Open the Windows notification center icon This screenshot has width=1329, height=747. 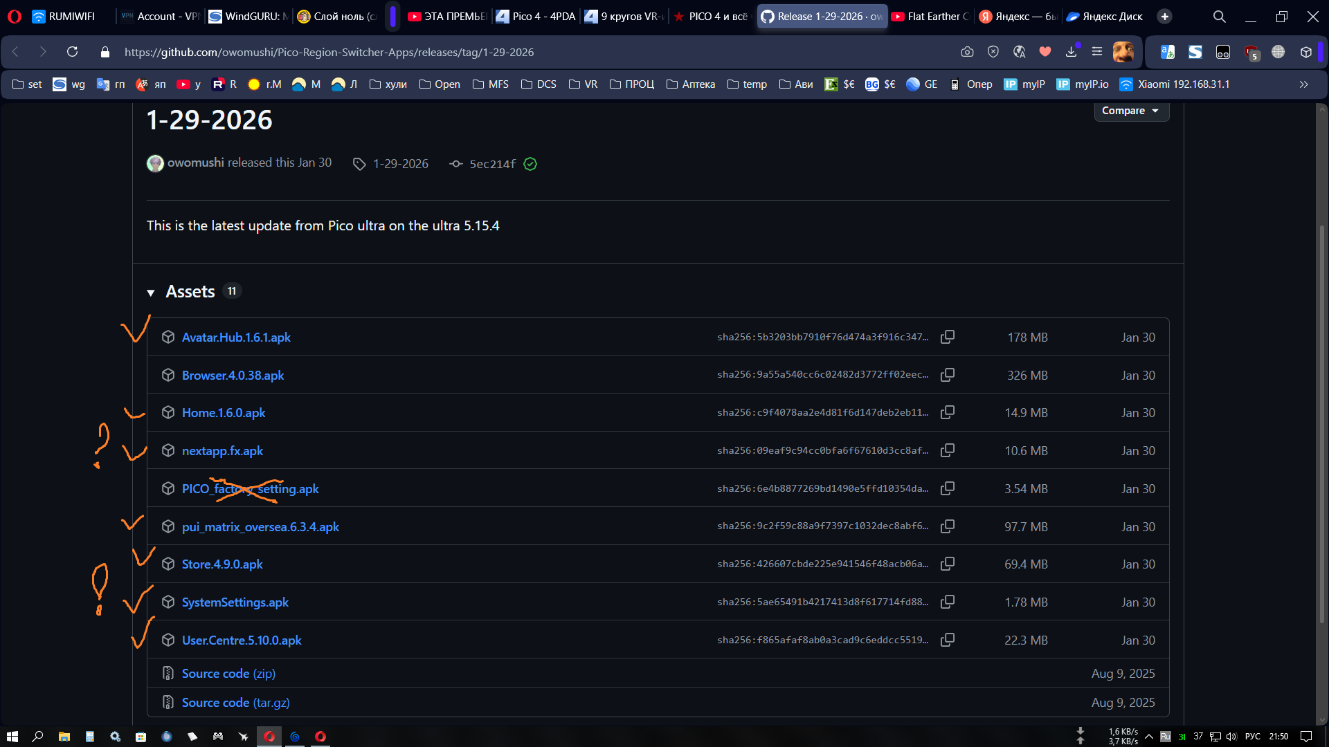tap(1306, 737)
